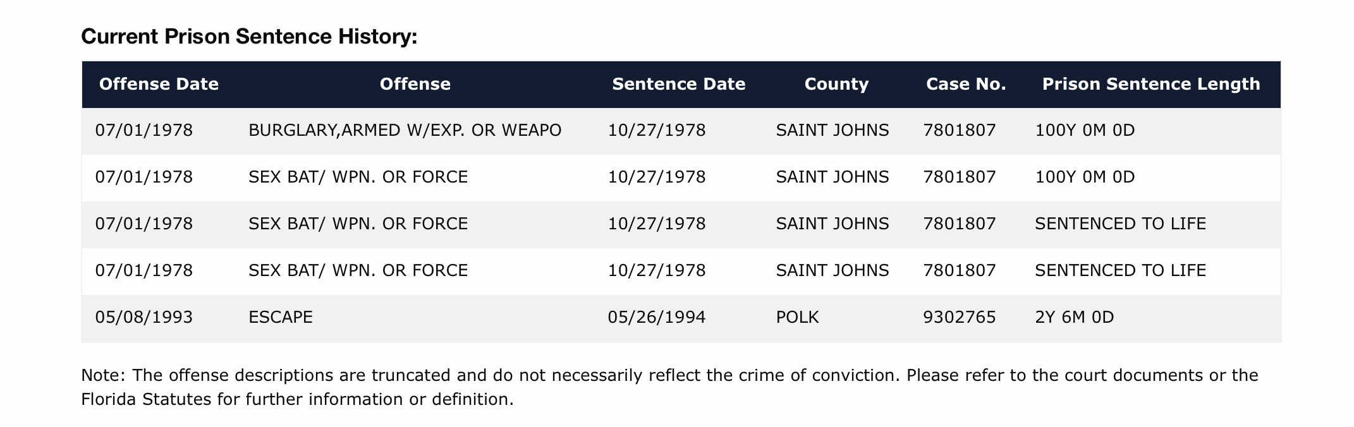The height and width of the screenshot is (427, 1354).
Task: Click the Current Prison Sentence History heading
Action: click(249, 37)
